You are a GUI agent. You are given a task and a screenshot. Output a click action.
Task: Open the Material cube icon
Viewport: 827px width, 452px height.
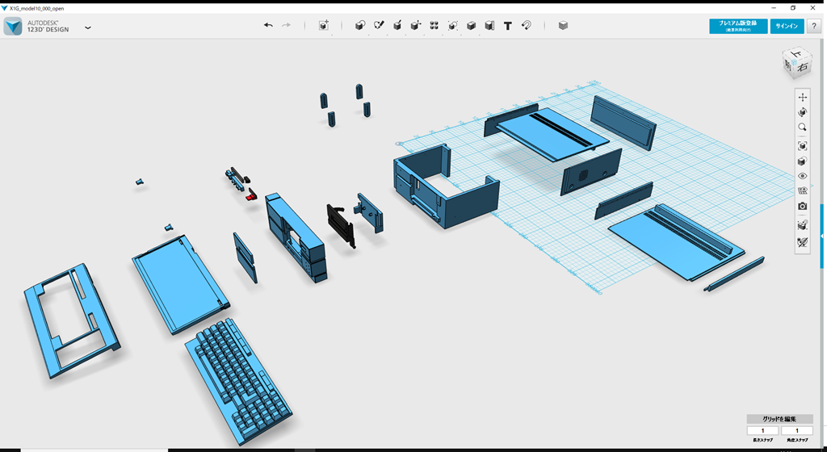[563, 26]
